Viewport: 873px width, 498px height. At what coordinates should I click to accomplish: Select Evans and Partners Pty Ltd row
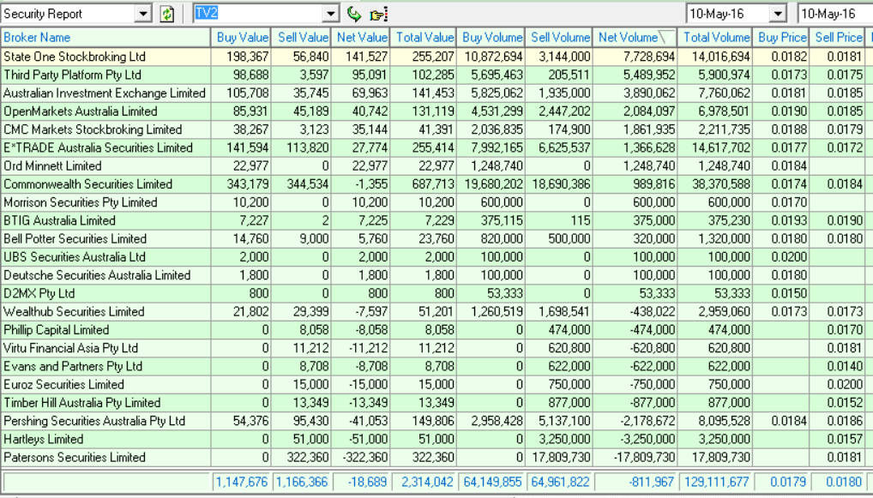pos(436,366)
